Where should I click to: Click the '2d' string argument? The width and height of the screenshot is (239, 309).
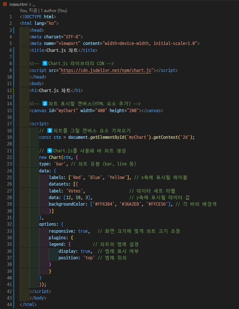[x=185, y=137]
